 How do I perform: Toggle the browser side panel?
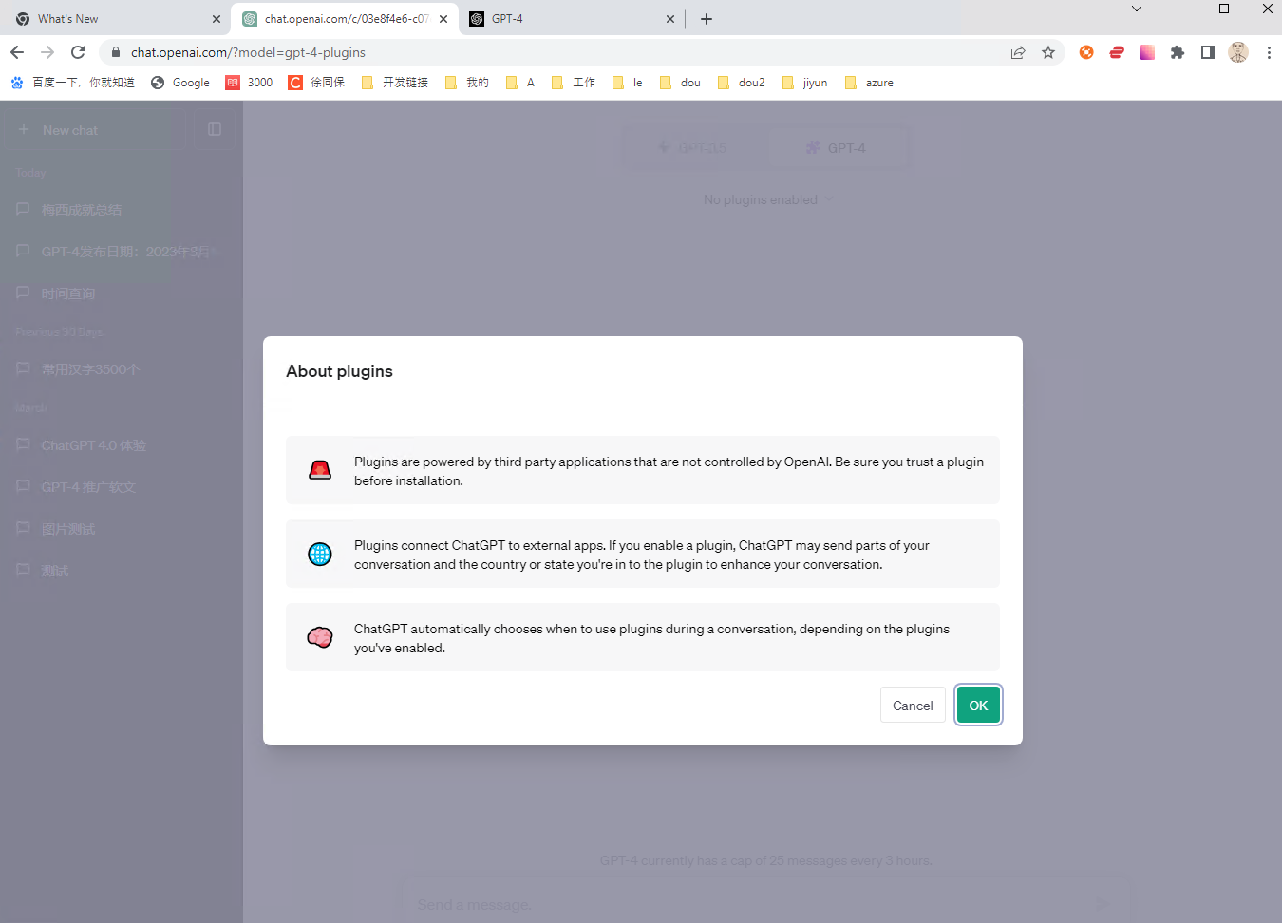1208,52
